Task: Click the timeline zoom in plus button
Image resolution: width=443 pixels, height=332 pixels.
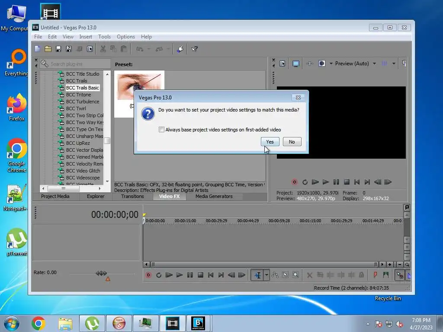Action: (390, 265)
